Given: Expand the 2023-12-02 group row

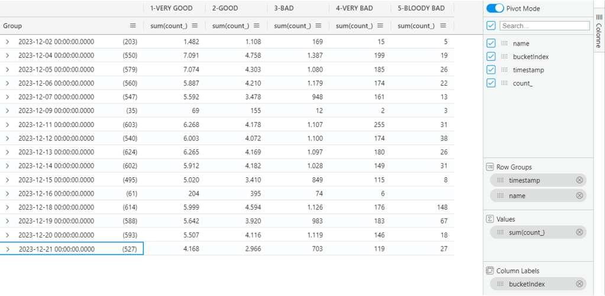Looking at the screenshot, I should (7, 42).
